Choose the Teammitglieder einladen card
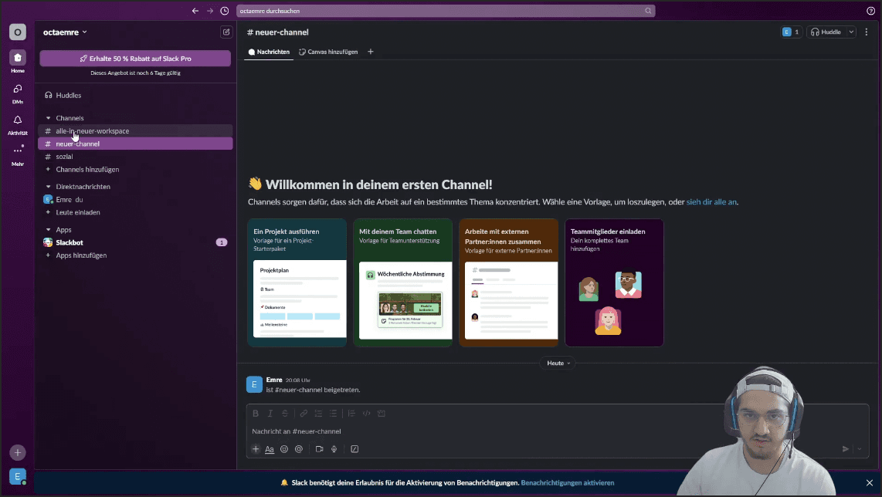882x497 pixels. [x=614, y=282]
